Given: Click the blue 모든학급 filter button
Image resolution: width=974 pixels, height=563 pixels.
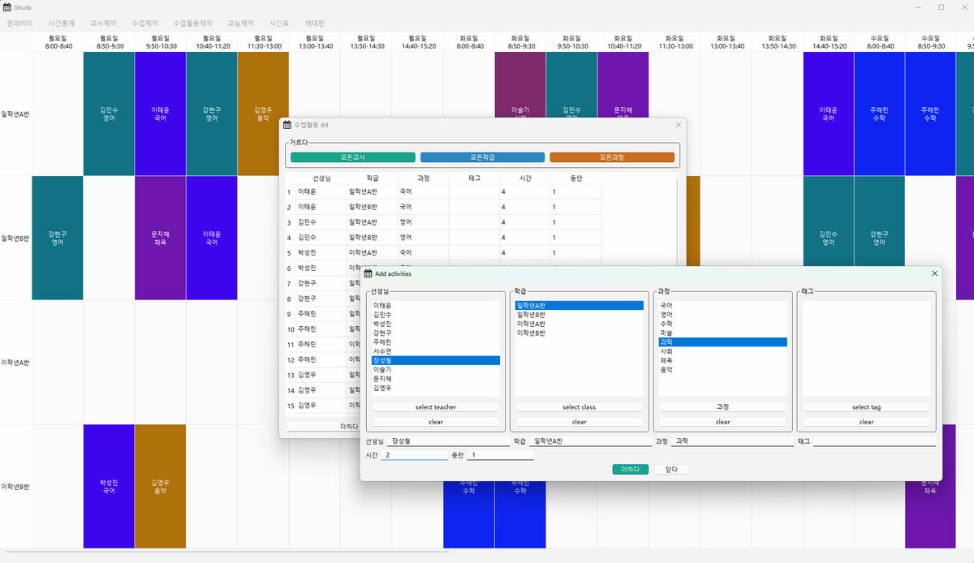Looking at the screenshot, I should tap(482, 157).
